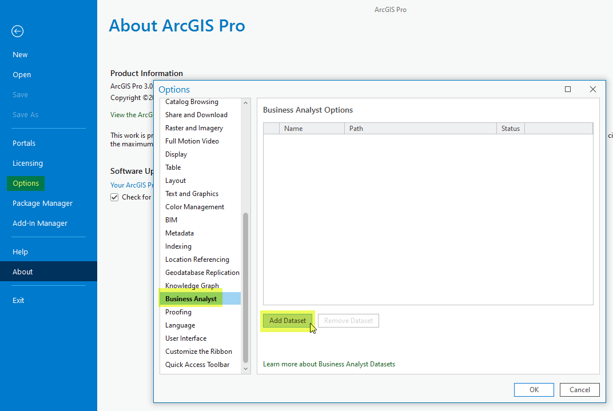Select BIM option
Image resolution: width=613 pixels, height=411 pixels.
click(171, 220)
